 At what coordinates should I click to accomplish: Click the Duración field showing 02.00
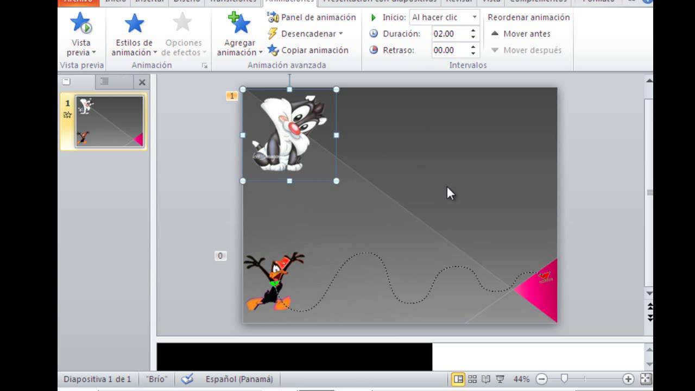[450, 34]
